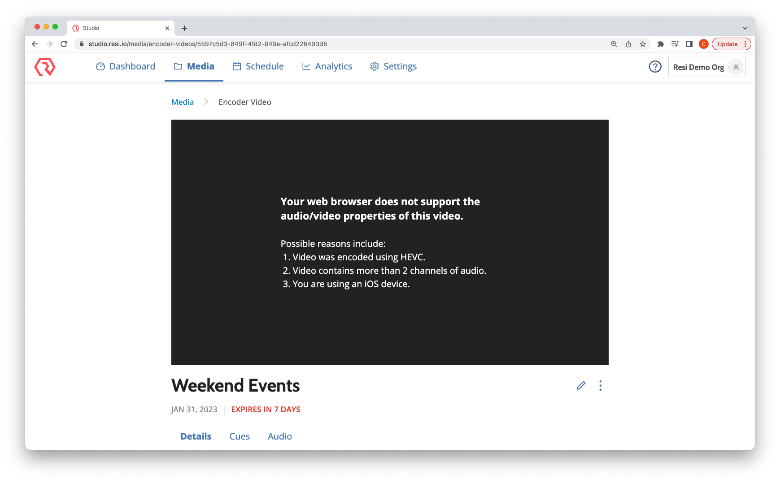Go to the Dashboard page
780x483 pixels.
(126, 66)
